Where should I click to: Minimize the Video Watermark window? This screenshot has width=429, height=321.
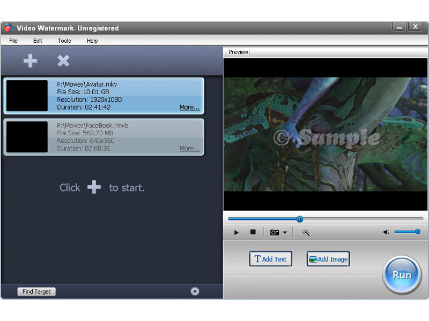pos(399,27)
